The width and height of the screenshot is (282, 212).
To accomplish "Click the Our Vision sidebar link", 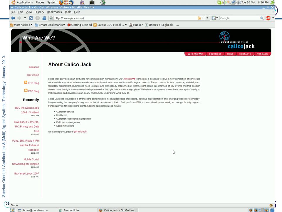I will tap(33, 75).
